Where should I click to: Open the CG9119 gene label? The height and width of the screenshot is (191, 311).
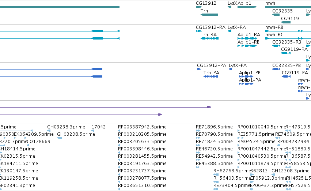click(290, 19)
